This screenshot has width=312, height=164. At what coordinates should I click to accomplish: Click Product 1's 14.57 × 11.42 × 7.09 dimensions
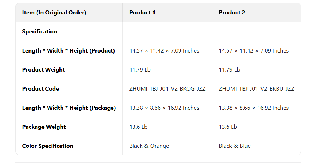tap(164, 51)
